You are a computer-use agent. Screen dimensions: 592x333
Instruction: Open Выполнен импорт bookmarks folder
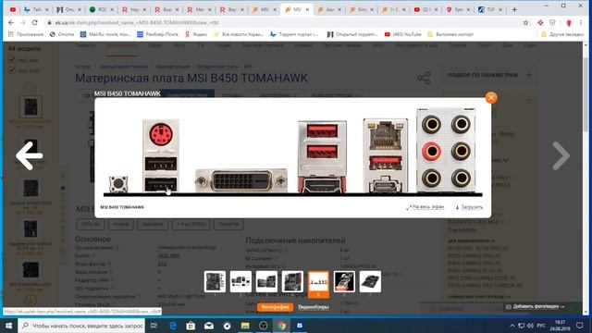tap(450, 34)
